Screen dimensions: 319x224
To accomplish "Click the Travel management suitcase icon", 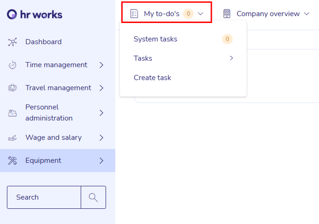I will pos(13,88).
